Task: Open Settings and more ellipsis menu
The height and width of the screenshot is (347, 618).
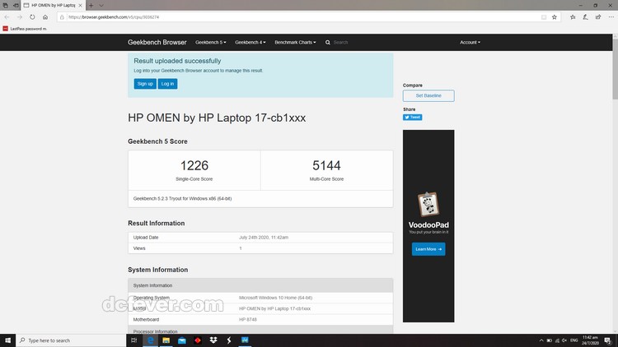Action: [611, 17]
